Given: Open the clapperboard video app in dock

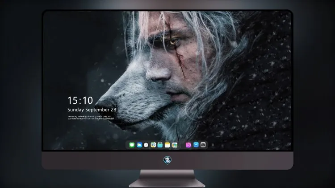Looking at the screenshot, I should [160, 145].
